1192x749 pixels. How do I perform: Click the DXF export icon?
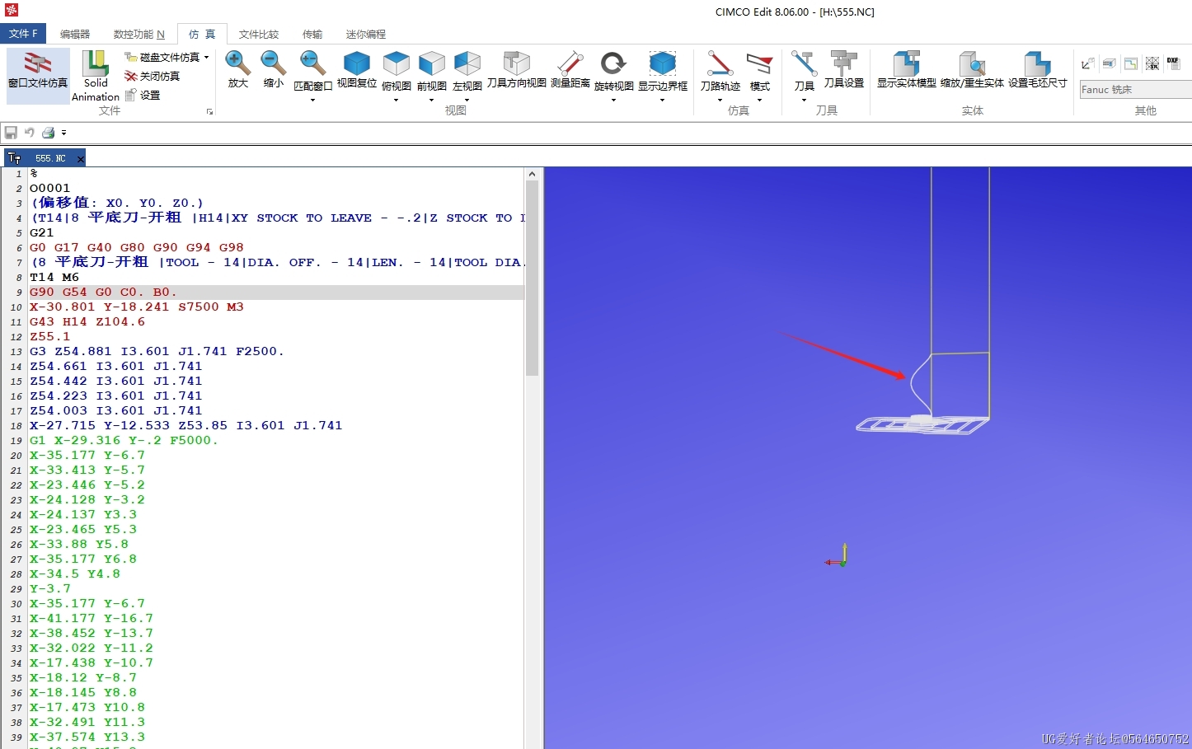tap(1173, 63)
